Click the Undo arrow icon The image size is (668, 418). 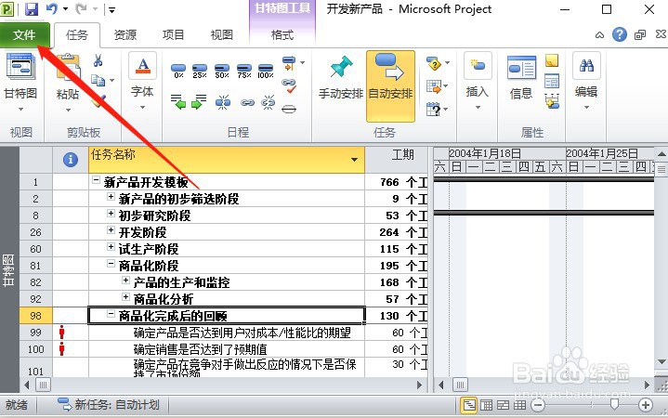tap(51, 8)
